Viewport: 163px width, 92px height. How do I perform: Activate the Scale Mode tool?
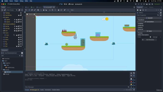click(x=35, y=10)
